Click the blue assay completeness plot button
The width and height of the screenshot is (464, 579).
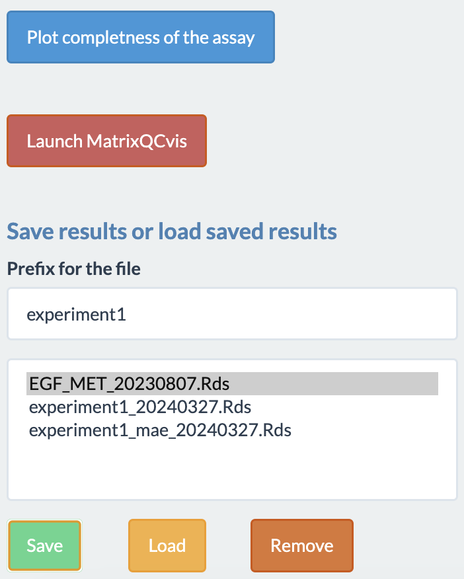coord(141,37)
